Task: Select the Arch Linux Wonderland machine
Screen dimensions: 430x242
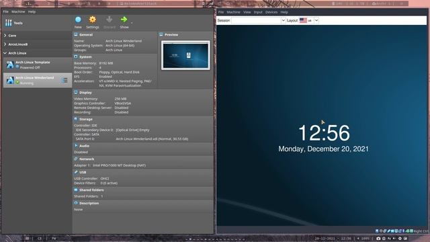Action: click(x=38, y=80)
